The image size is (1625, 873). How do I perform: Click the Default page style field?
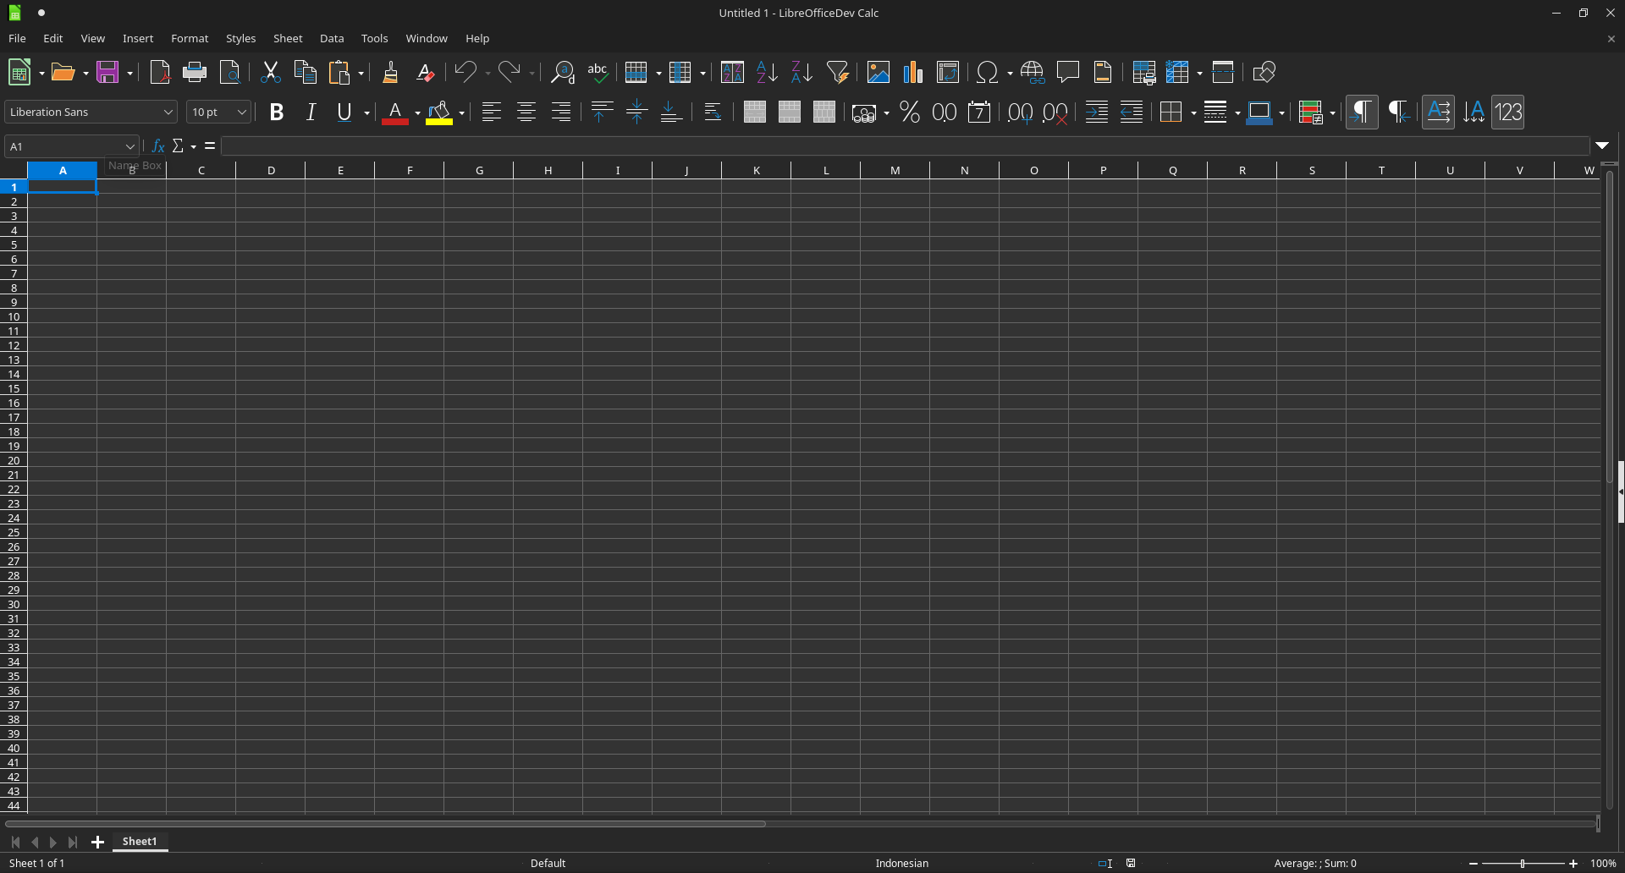pos(548,863)
